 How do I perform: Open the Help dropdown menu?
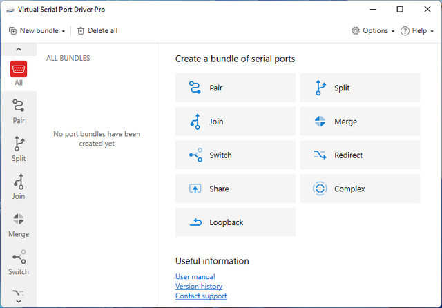[419, 30]
